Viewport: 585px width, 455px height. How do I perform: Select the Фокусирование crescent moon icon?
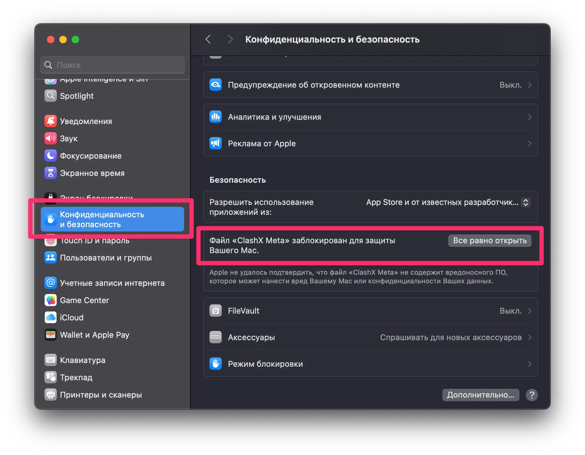(x=51, y=156)
